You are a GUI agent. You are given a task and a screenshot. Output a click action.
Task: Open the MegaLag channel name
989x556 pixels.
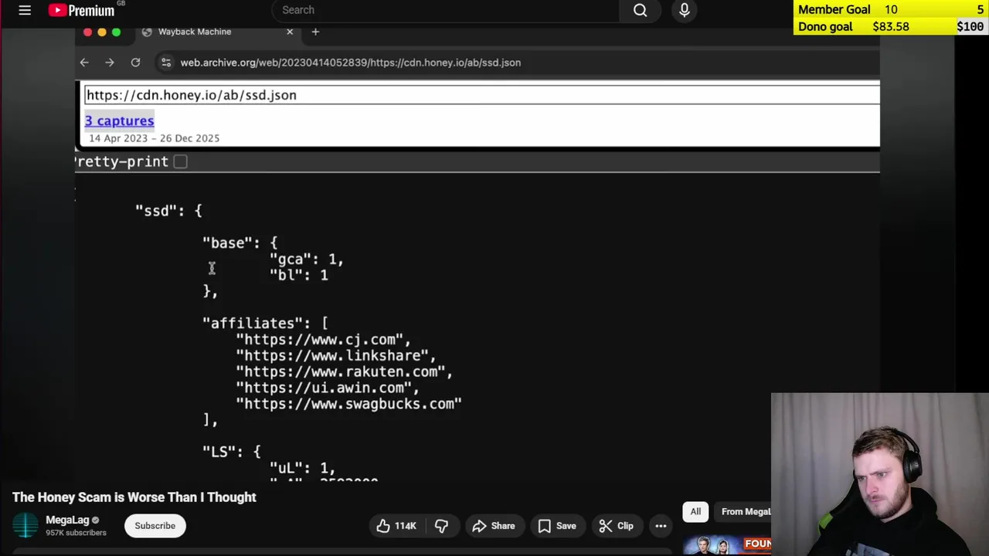(67, 520)
